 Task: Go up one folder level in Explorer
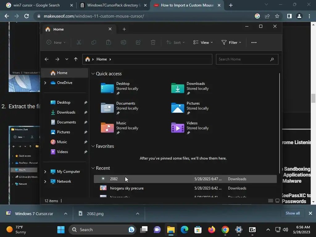(76, 59)
